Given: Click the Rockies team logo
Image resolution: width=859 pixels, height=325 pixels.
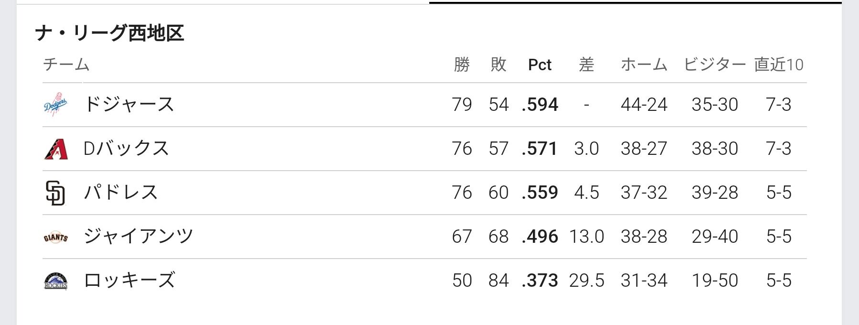Looking at the screenshot, I should click(55, 281).
